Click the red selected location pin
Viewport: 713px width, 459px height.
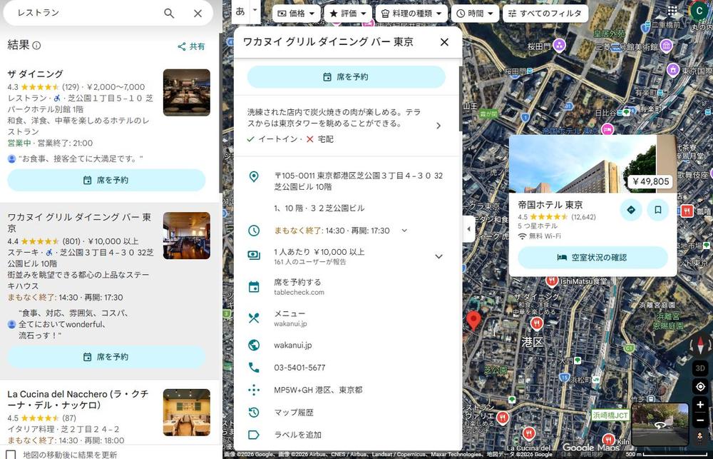[473, 321]
